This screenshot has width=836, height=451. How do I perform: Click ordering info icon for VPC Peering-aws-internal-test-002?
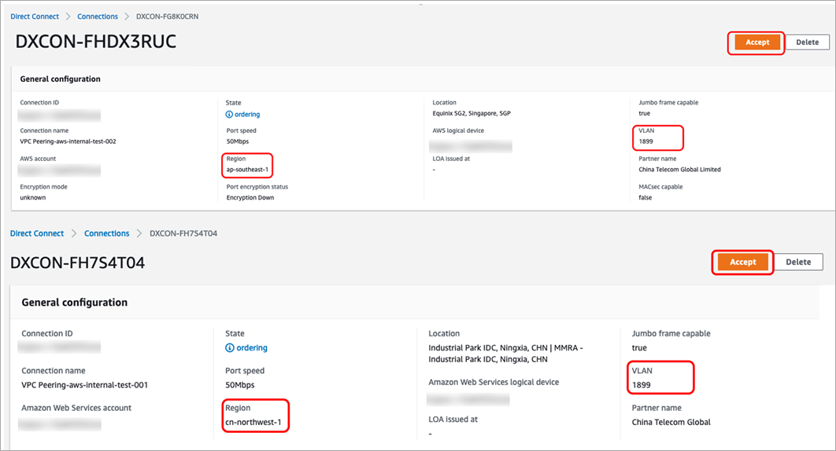(x=229, y=115)
